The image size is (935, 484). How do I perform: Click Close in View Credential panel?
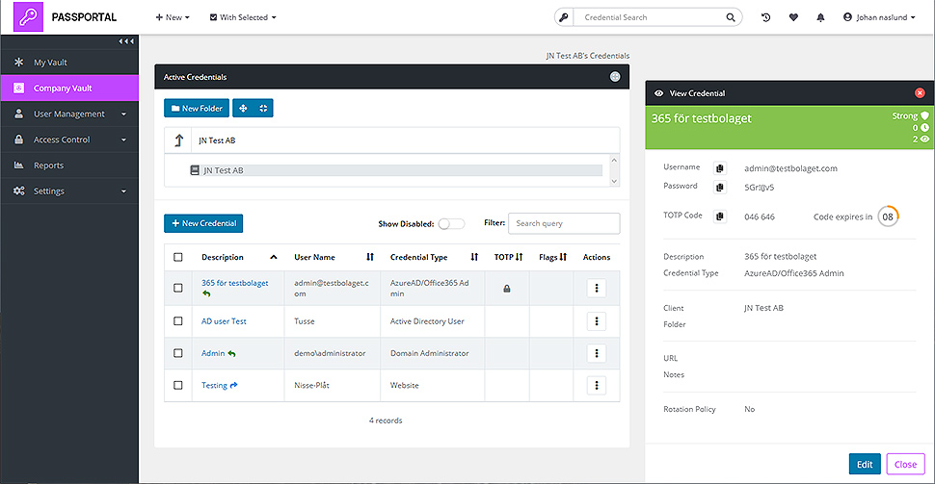click(905, 465)
